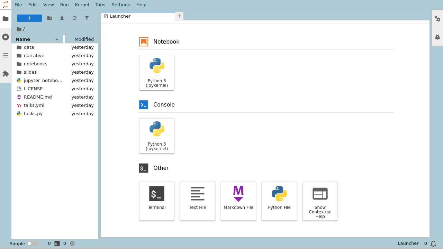Refresh the file browser listing
443x249 pixels.
point(74,18)
